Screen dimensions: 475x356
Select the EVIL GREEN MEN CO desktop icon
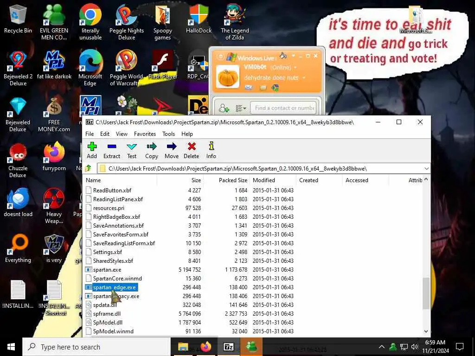pos(54,23)
